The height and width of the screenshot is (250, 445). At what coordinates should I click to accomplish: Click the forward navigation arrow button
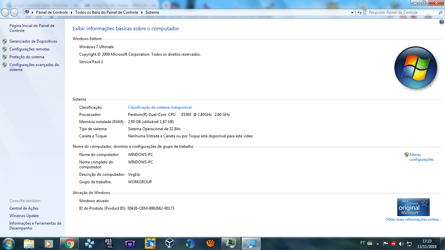(x=14, y=12)
